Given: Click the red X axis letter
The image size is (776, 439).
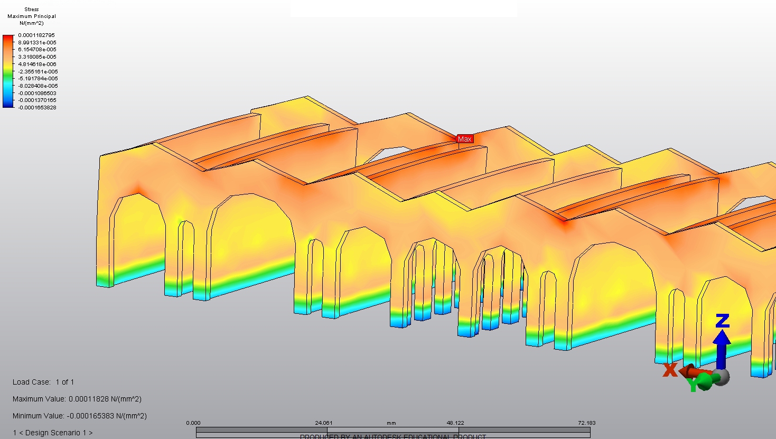Looking at the screenshot, I should point(670,370).
